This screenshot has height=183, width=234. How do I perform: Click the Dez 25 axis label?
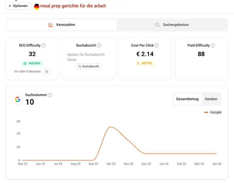146,164
